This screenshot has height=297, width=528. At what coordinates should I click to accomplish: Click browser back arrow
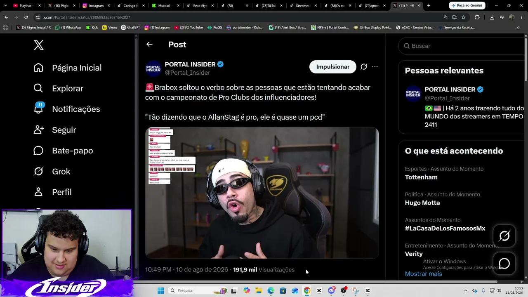(x=6, y=17)
